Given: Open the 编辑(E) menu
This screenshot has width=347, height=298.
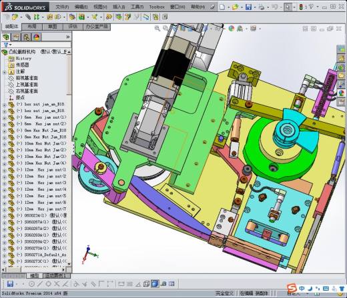Looking at the screenshot, I should click(x=81, y=7).
